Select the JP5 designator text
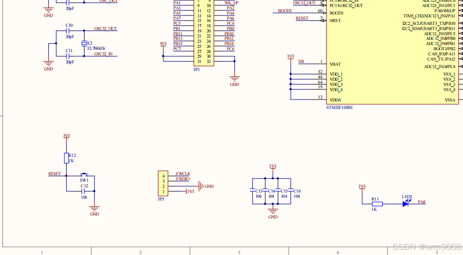The image size is (463, 255). (x=161, y=199)
